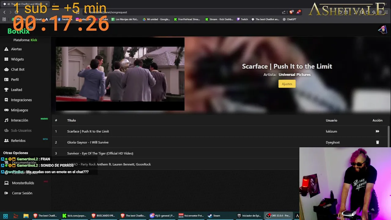Viewport: 391px width, 220px height.
Task: Open Integraciones in the sidebar
Action: (21, 100)
